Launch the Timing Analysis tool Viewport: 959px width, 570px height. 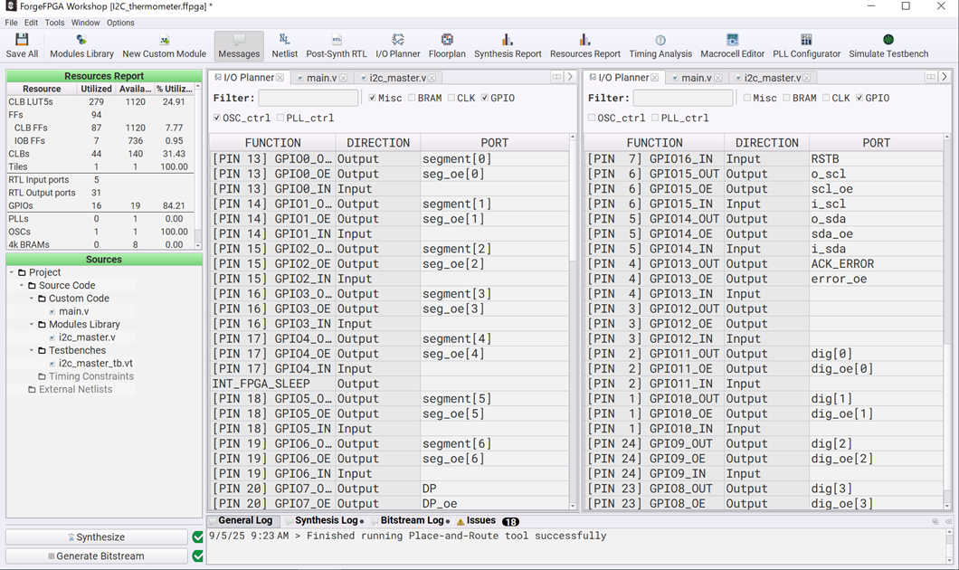click(x=660, y=46)
